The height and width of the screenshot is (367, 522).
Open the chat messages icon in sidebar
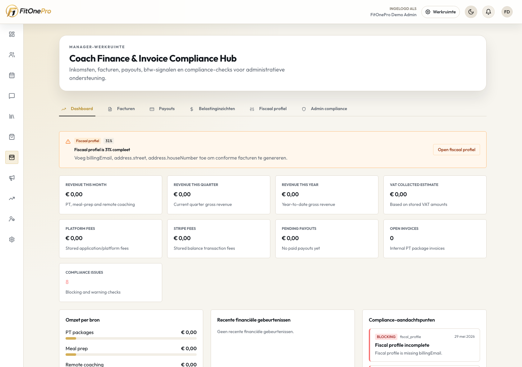12,96
